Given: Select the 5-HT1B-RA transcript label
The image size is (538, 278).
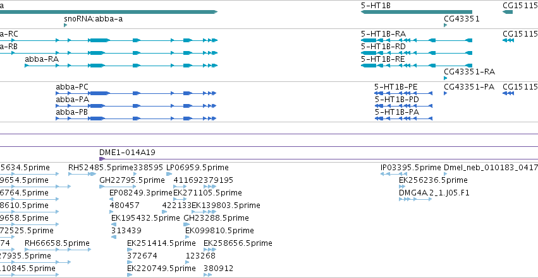Looking at the screenshot, I should tap(383, 34).
